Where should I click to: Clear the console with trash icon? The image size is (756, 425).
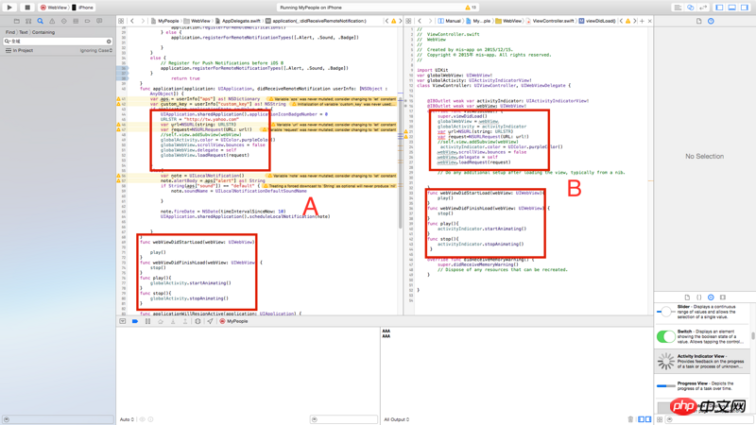630,419
